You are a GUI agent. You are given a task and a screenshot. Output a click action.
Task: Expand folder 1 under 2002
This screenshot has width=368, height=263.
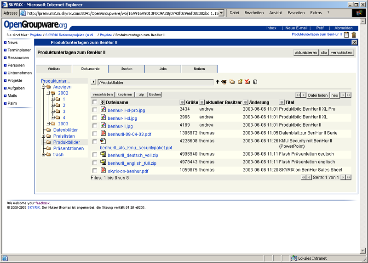point(53,99)
